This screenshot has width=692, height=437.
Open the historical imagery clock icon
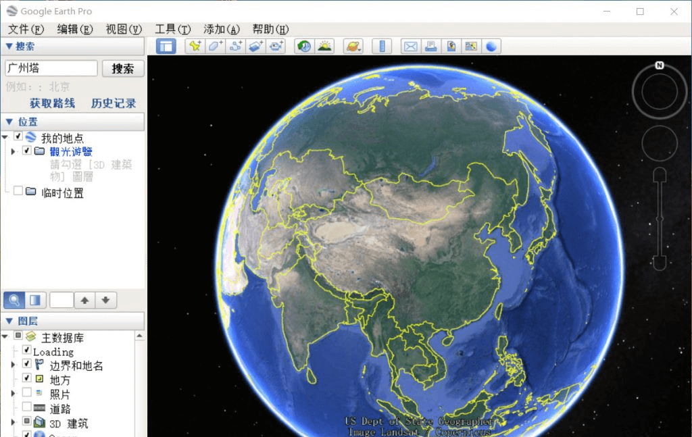pyautogui.click(x=304, y=46)
